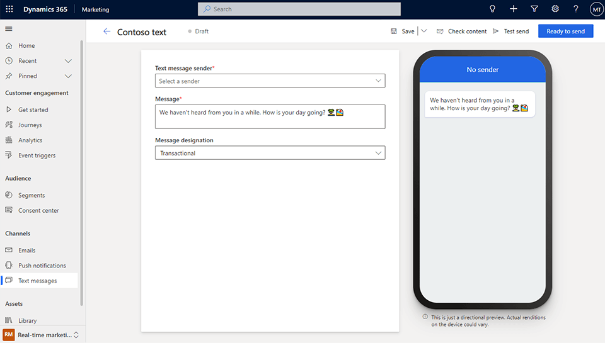Expand the Recent section in sidebar
Image resolution: width=605 pixels, height=343 pixels.
68,61
